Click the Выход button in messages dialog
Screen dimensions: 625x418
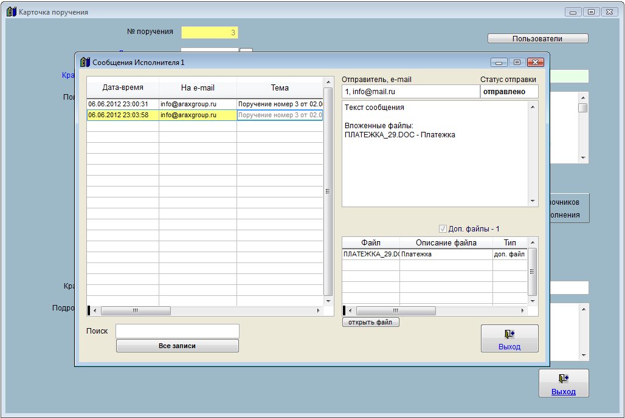[509, 338]
